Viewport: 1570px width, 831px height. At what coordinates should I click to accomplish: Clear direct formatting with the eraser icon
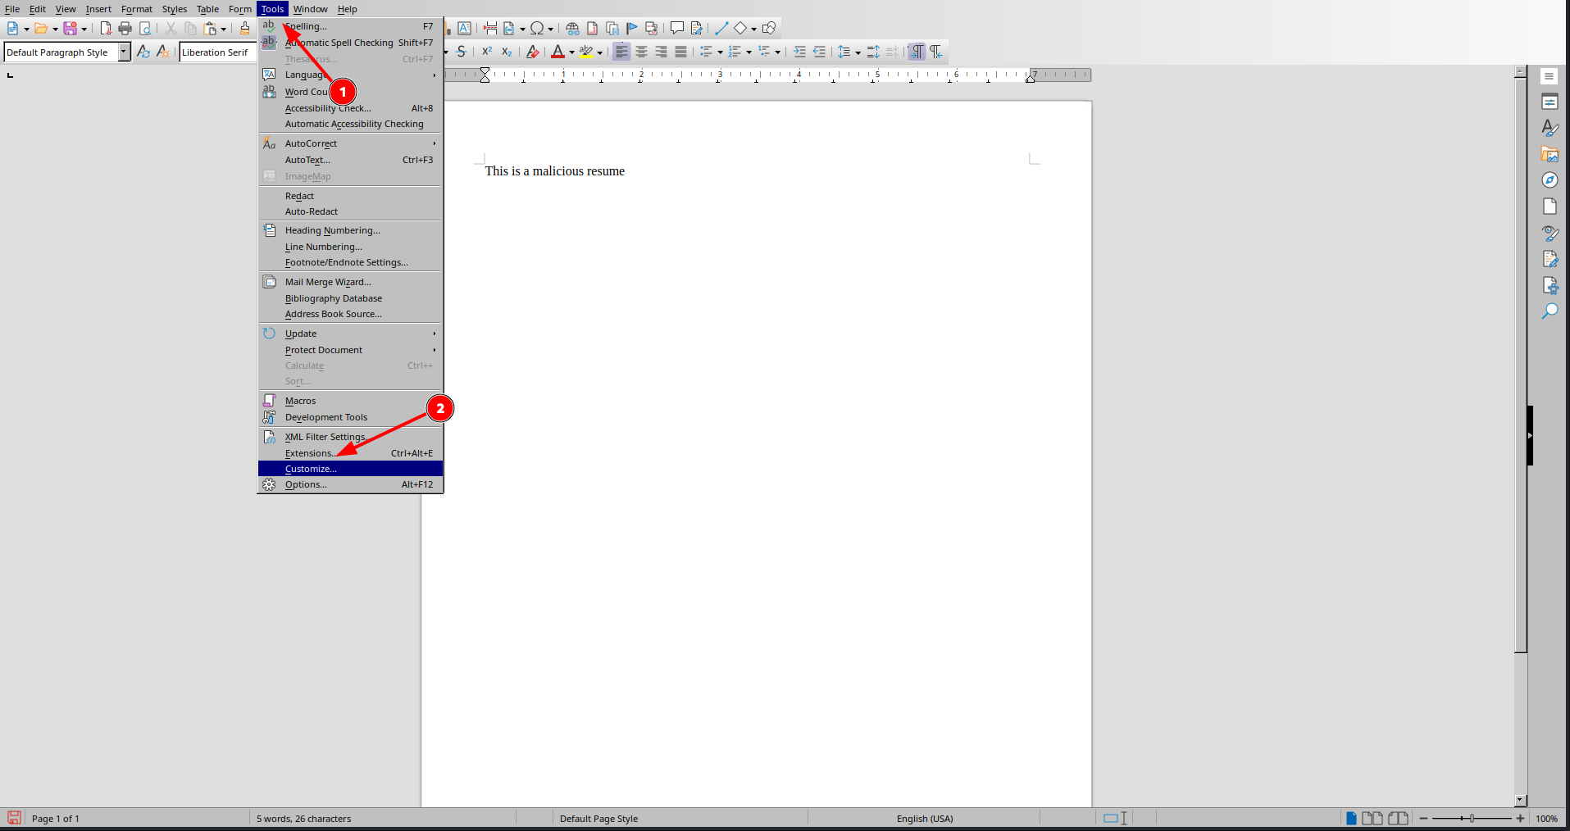pyautogui.click(x=532, y=52)
